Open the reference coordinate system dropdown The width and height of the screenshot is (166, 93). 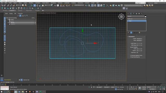(47, 5)
